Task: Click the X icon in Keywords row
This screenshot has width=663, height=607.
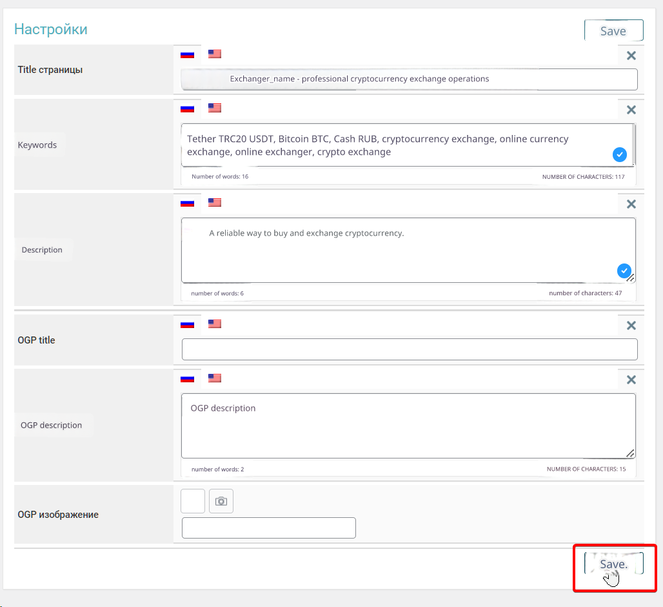Action: [631, 110]
